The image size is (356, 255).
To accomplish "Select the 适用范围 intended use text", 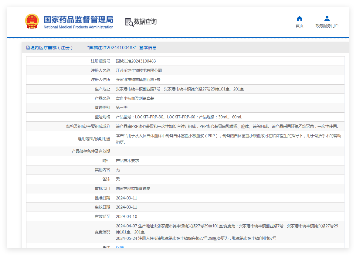I will [x=229, y=139].
